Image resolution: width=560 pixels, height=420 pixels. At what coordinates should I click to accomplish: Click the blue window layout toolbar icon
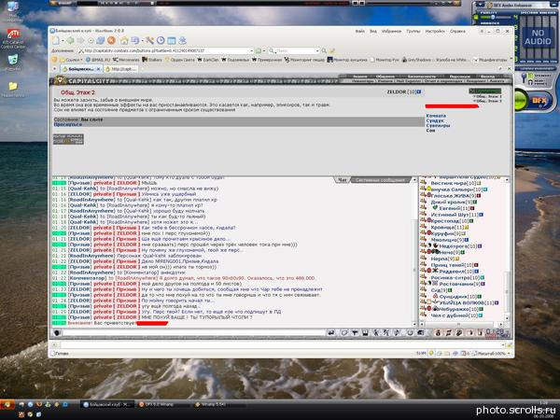tap(172, 40)
